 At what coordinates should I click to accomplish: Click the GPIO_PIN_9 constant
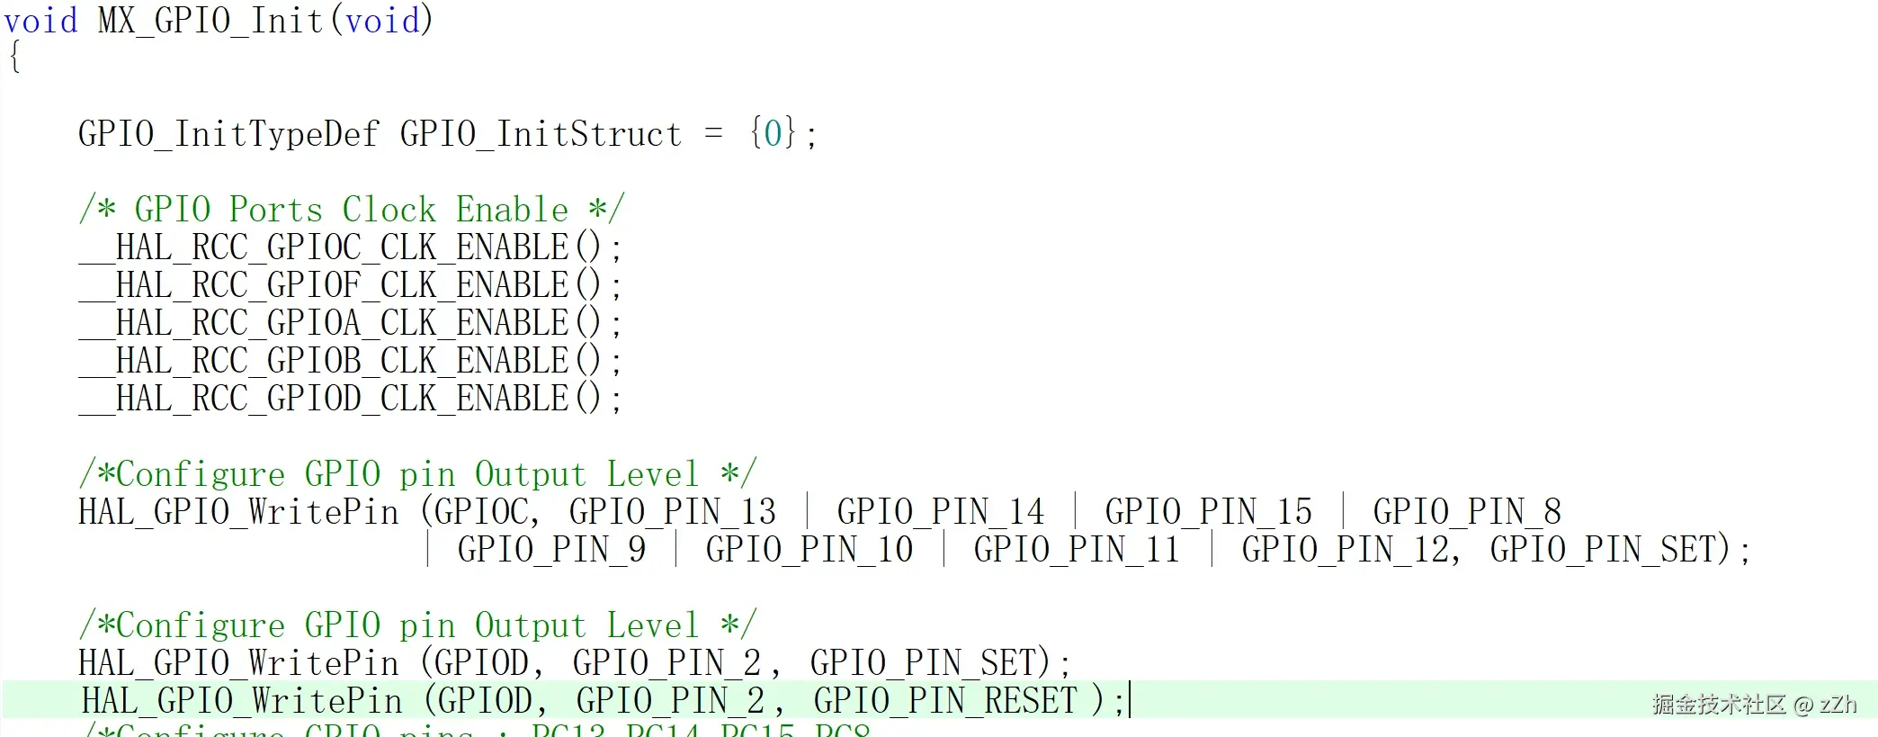point(551,550)
